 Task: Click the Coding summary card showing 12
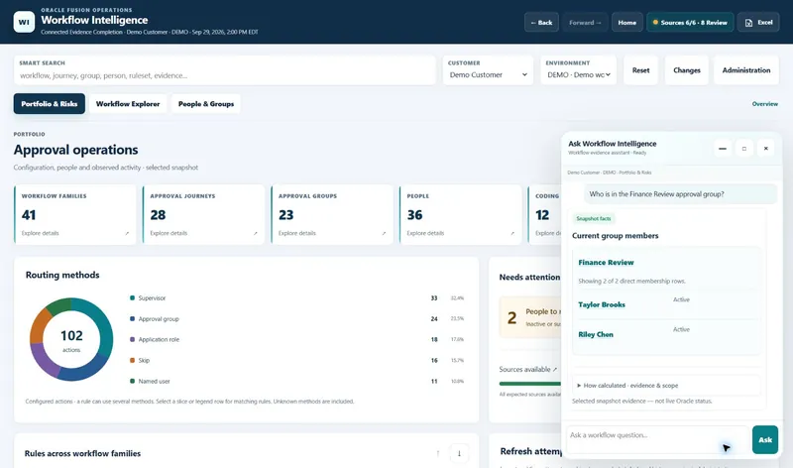[x=545, y=214]
